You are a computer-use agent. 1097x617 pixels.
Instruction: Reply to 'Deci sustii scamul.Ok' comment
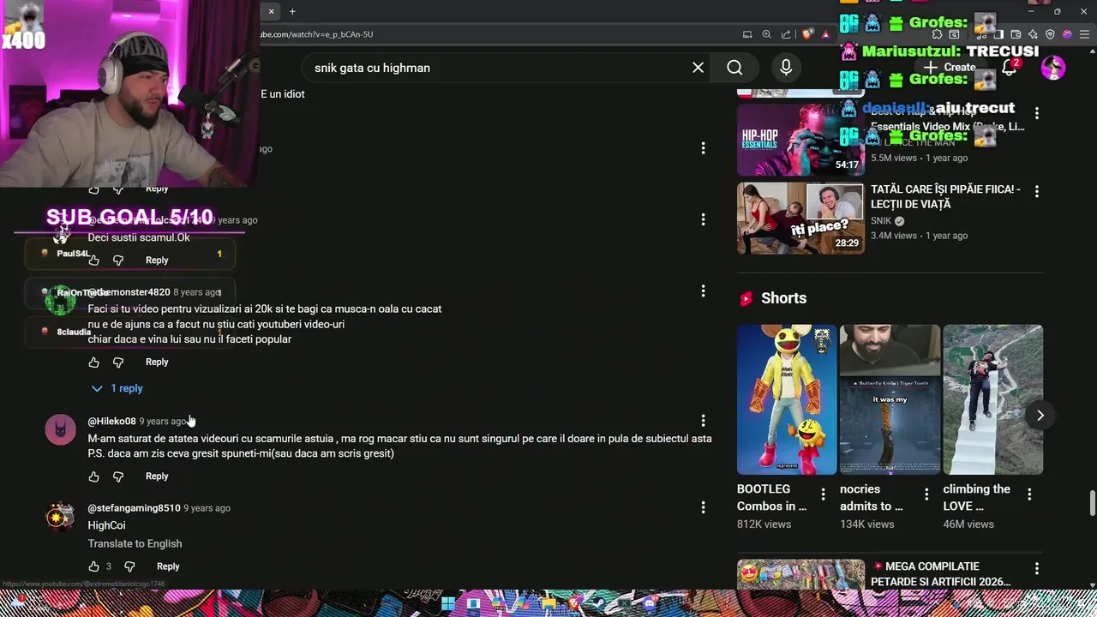[157, 261]
